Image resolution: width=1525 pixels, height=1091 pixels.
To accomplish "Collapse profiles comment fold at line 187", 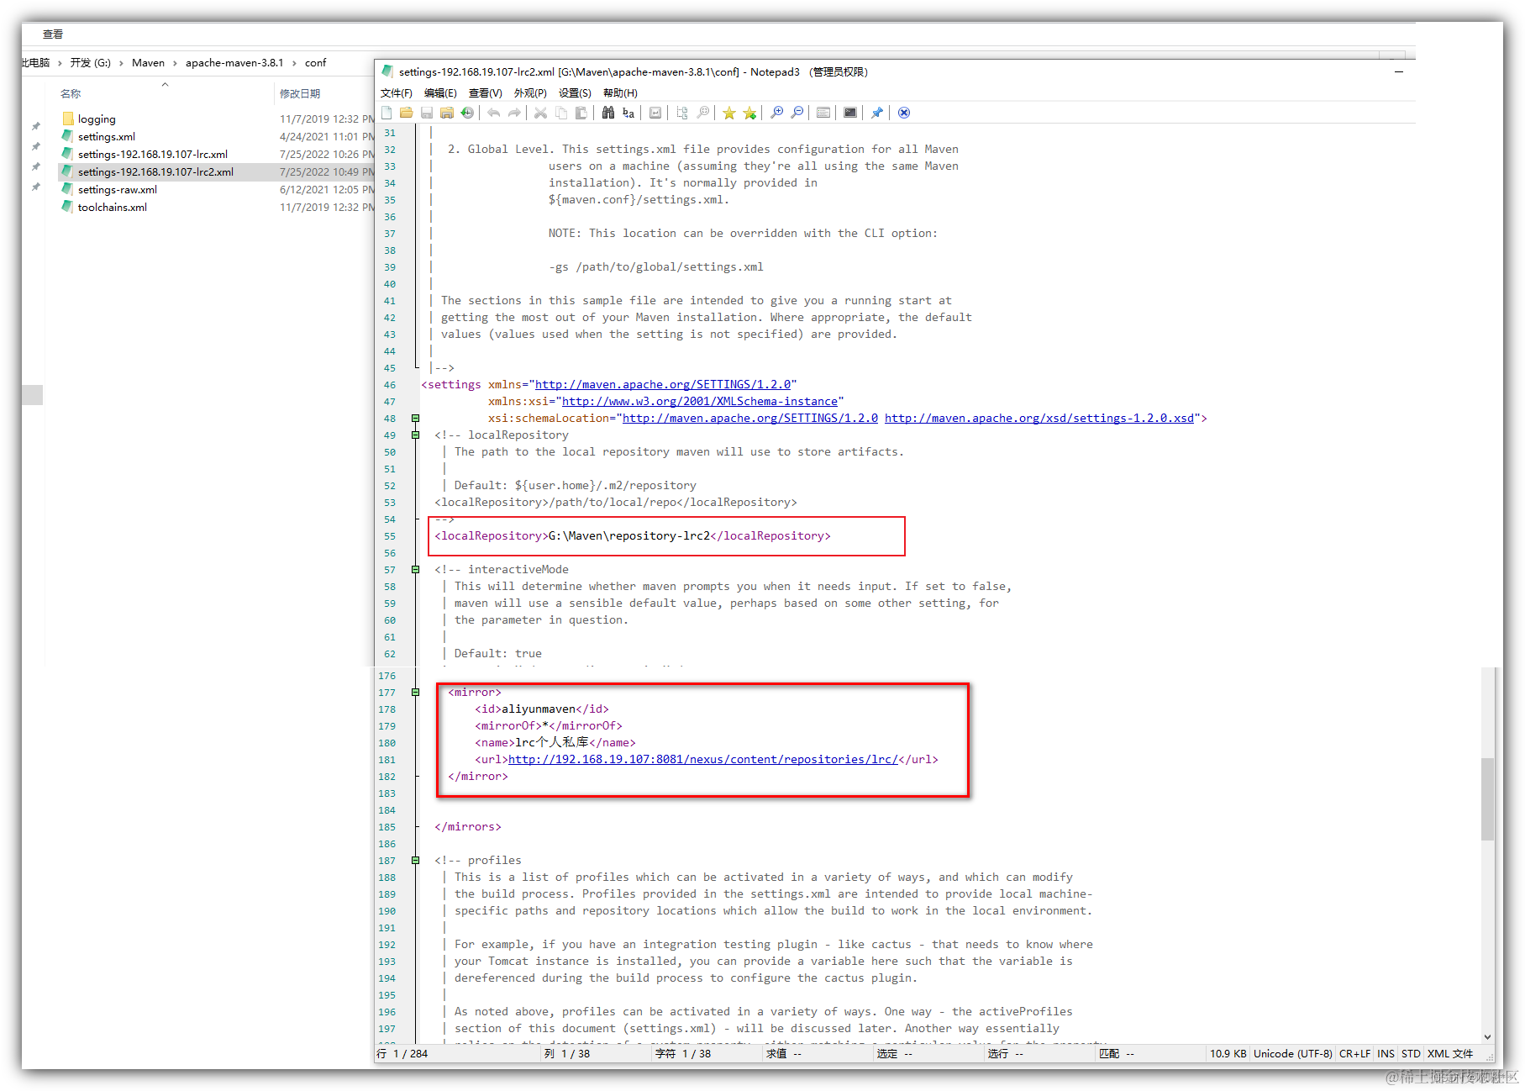I will [x=415, y=860].
